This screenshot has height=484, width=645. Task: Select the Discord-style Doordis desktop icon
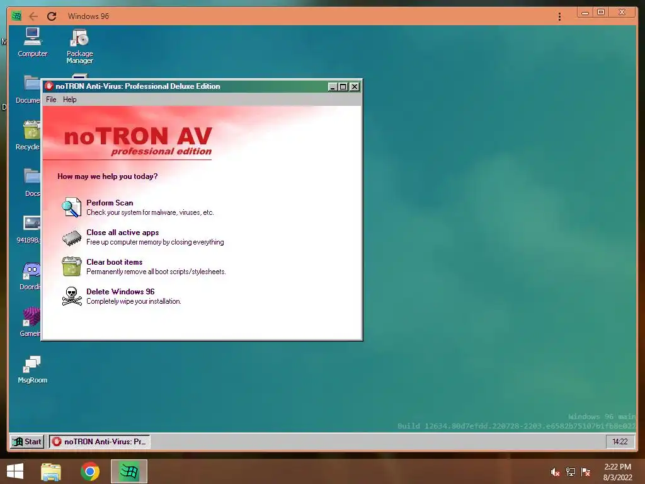30,276
